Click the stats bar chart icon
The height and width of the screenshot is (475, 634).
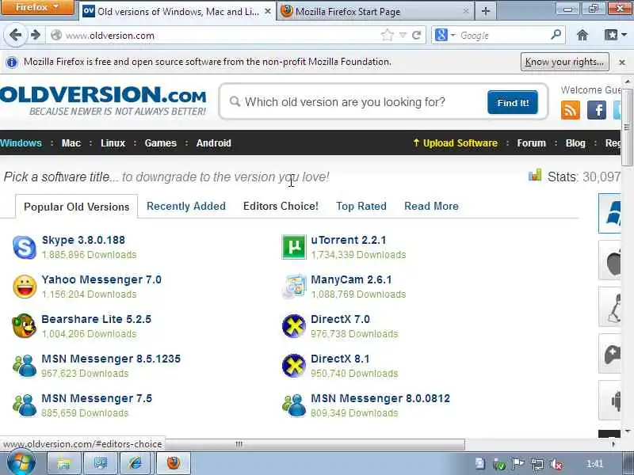coord(534,175)
